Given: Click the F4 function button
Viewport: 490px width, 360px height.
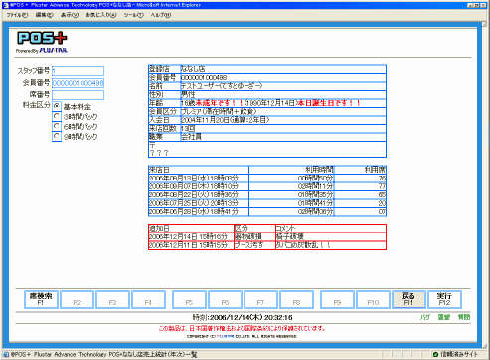Looking at the screenshot, I should [x=148, y=300].
